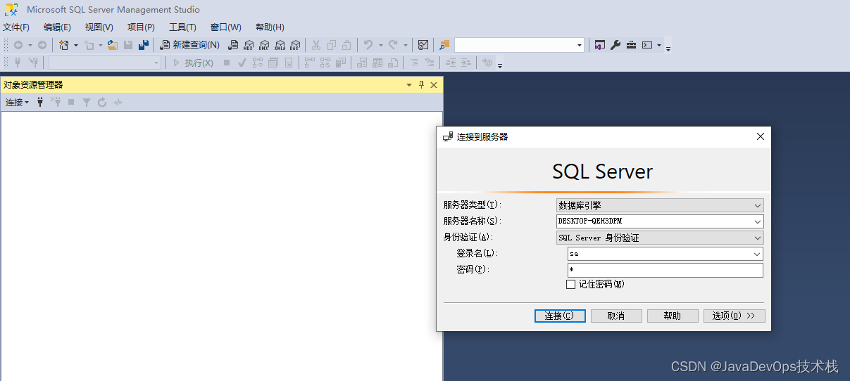Open the New Project icon dropdown arrow
The image size is (850, 381).
[76, 45]
